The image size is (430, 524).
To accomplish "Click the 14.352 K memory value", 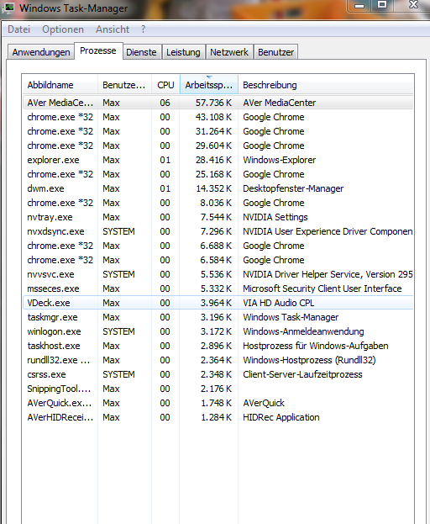I will click(213, 188).
